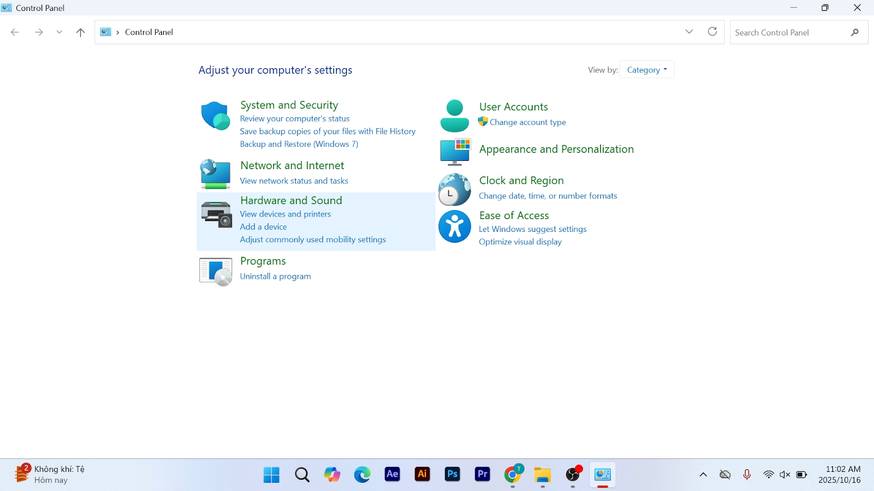Open Photoshop from the taskbar
This screenshot has height=491, width=874.
click(x=452, y=475)
